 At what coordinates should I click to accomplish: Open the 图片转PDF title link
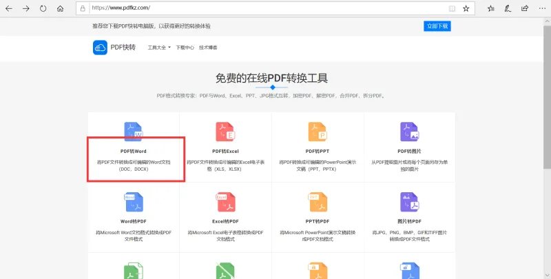coord(409,222)
